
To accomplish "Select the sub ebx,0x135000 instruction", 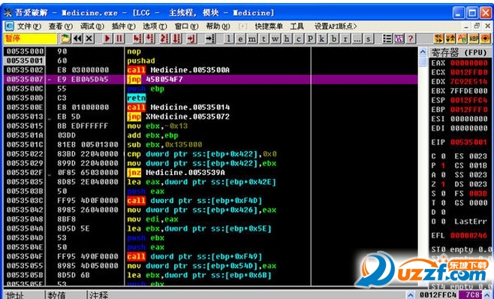I will [x=164, y=144].
